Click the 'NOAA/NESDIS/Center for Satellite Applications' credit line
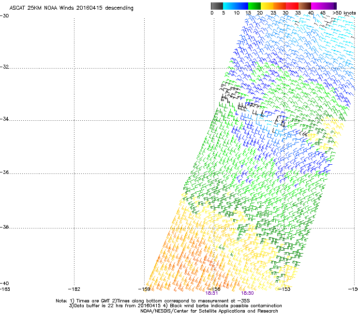Image resolution: width=358 pixels, height=314 pixels. tap(209, 311)
